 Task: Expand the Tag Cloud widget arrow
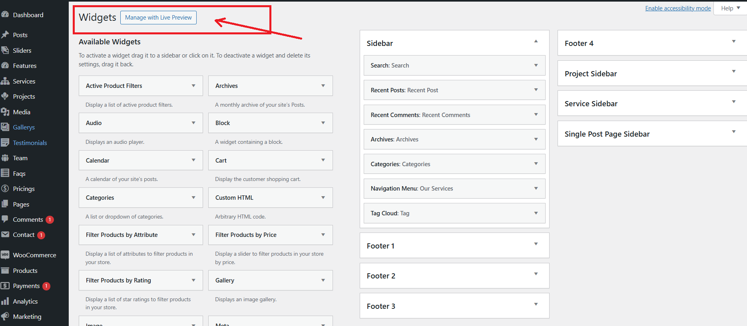click(536, 213)
